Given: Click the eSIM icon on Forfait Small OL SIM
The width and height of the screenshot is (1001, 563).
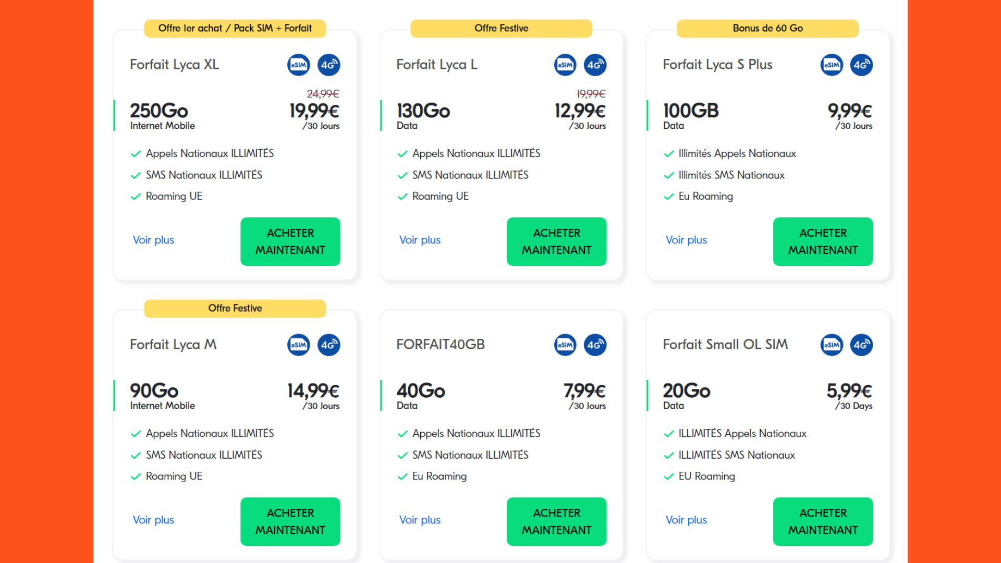Looking at the screenshot, I should tap(832, 345).
